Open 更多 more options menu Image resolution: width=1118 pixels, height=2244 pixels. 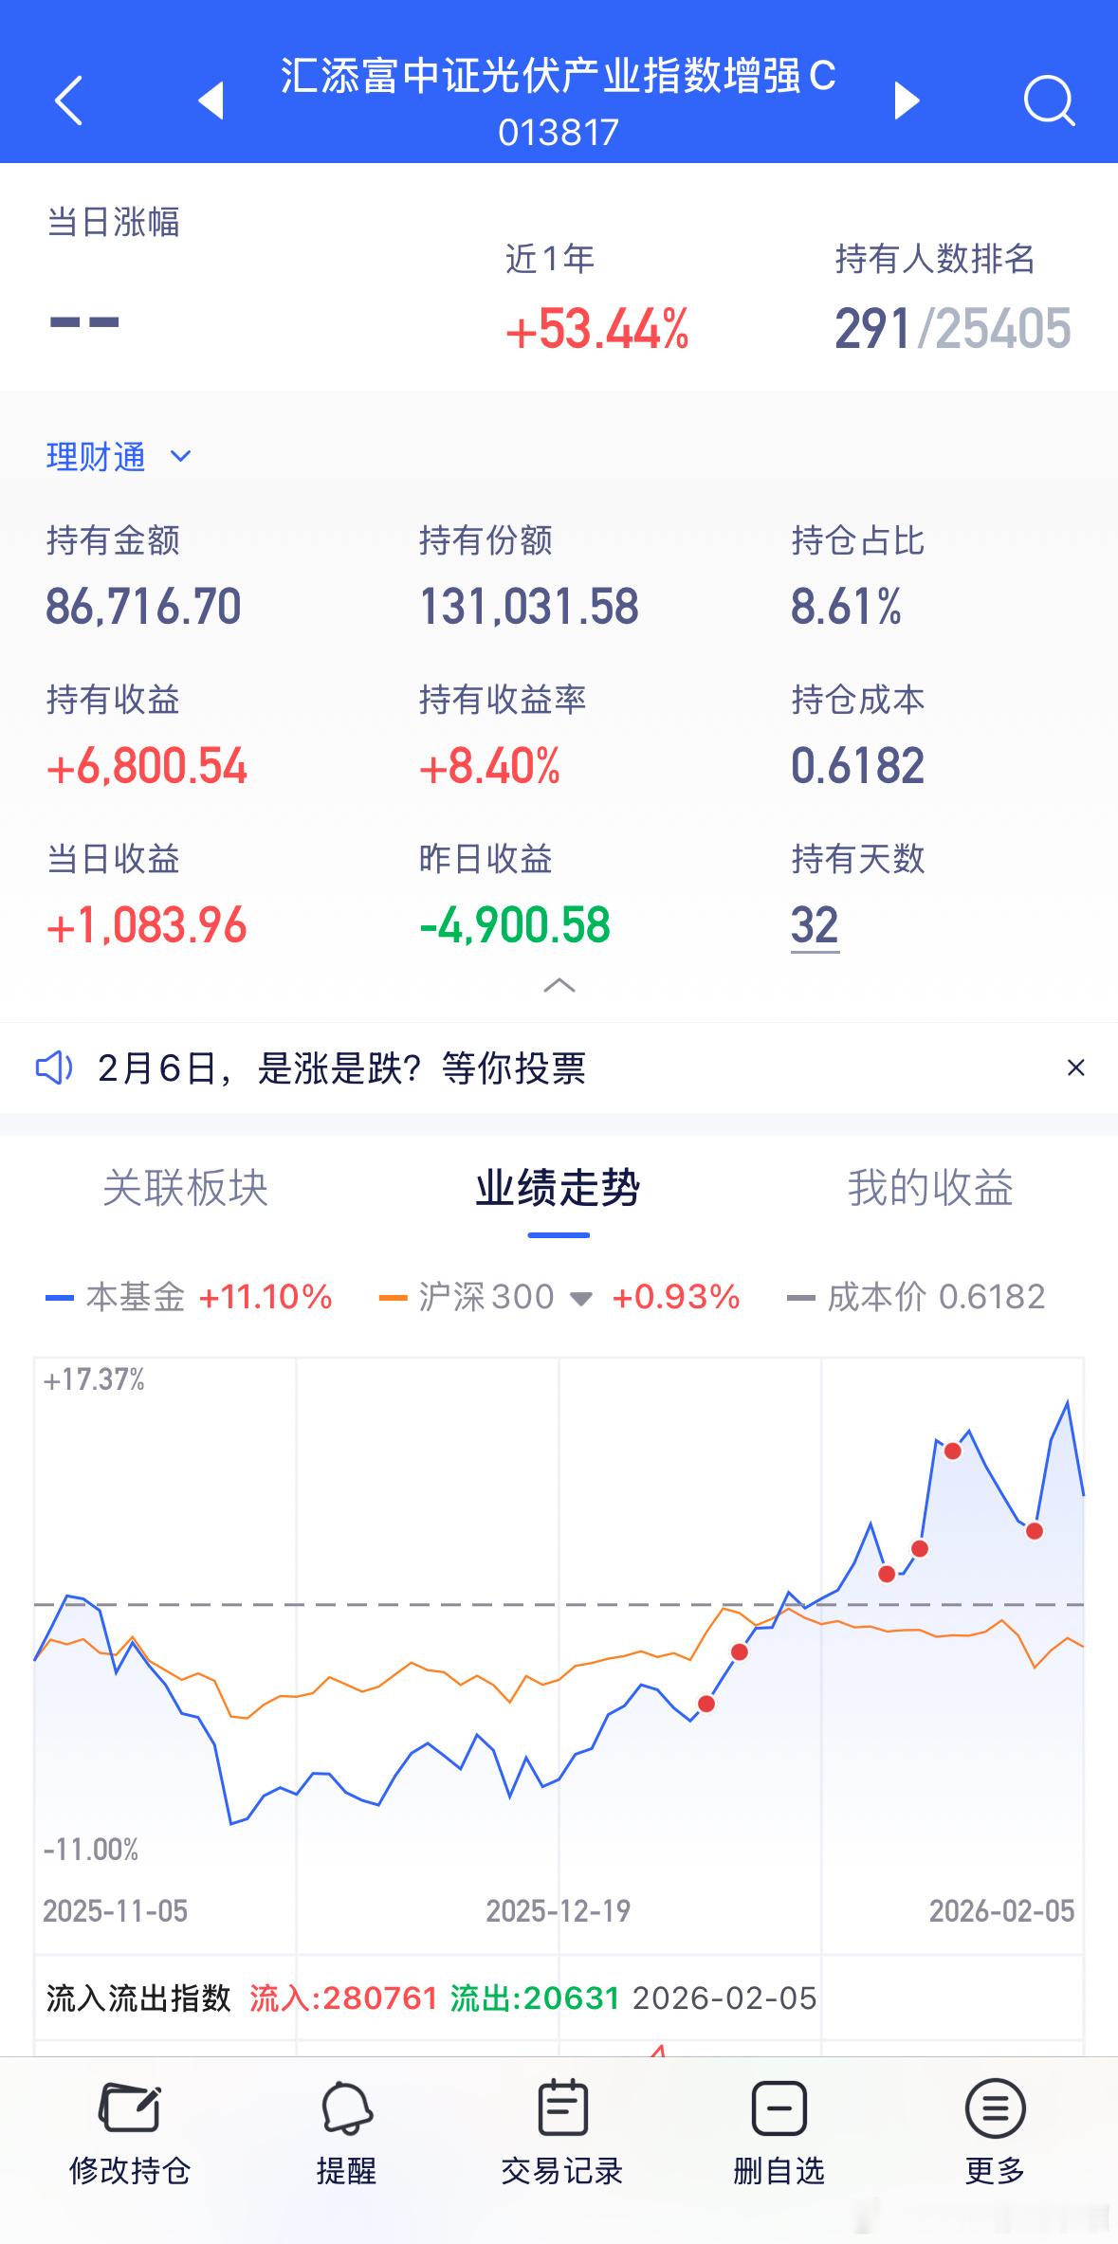(x=995, y=2132)
